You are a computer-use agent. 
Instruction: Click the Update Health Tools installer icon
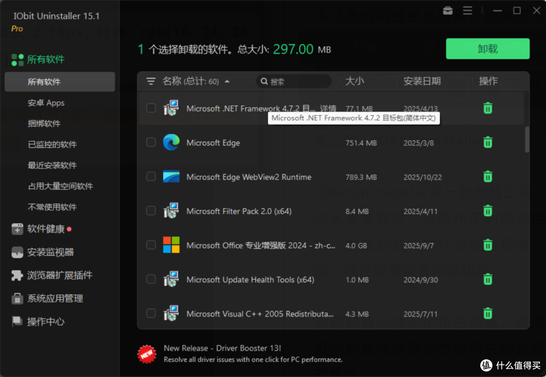point(171,279)
